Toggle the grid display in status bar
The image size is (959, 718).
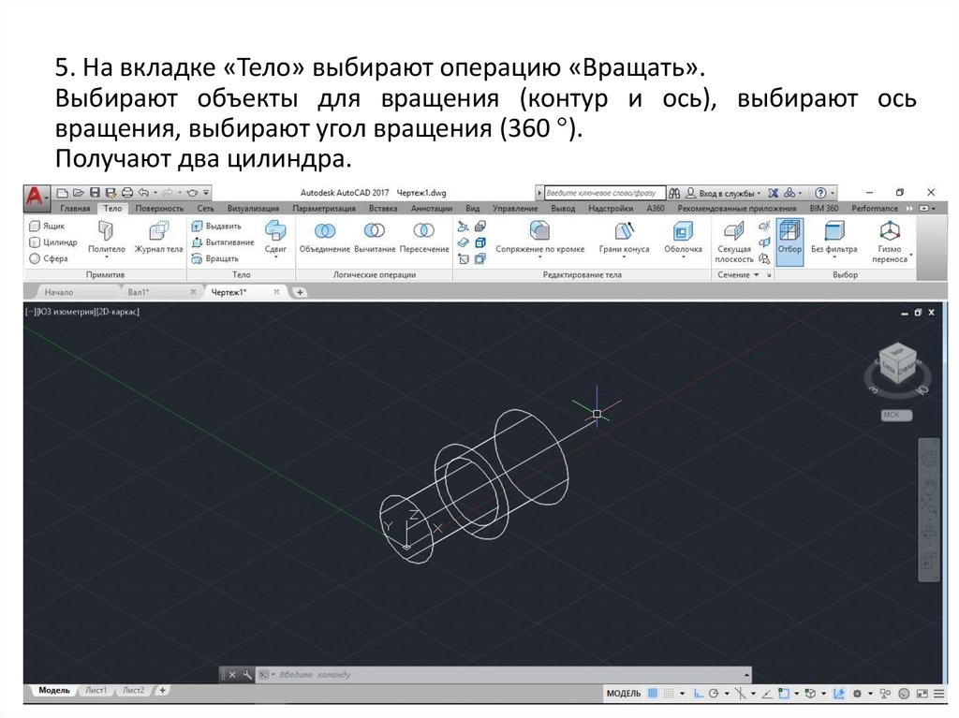(653, 694)
